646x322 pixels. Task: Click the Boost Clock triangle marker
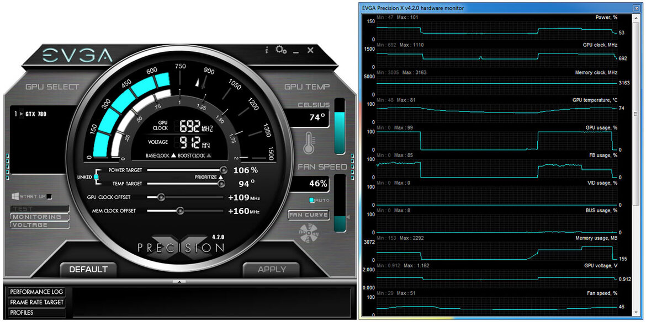click(x=209, y=156)
